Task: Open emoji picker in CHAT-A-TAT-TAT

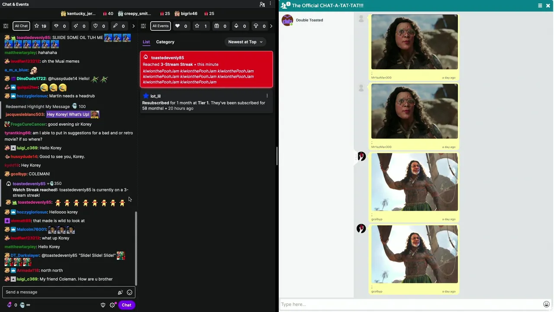Action: click(x=546, y=304)
